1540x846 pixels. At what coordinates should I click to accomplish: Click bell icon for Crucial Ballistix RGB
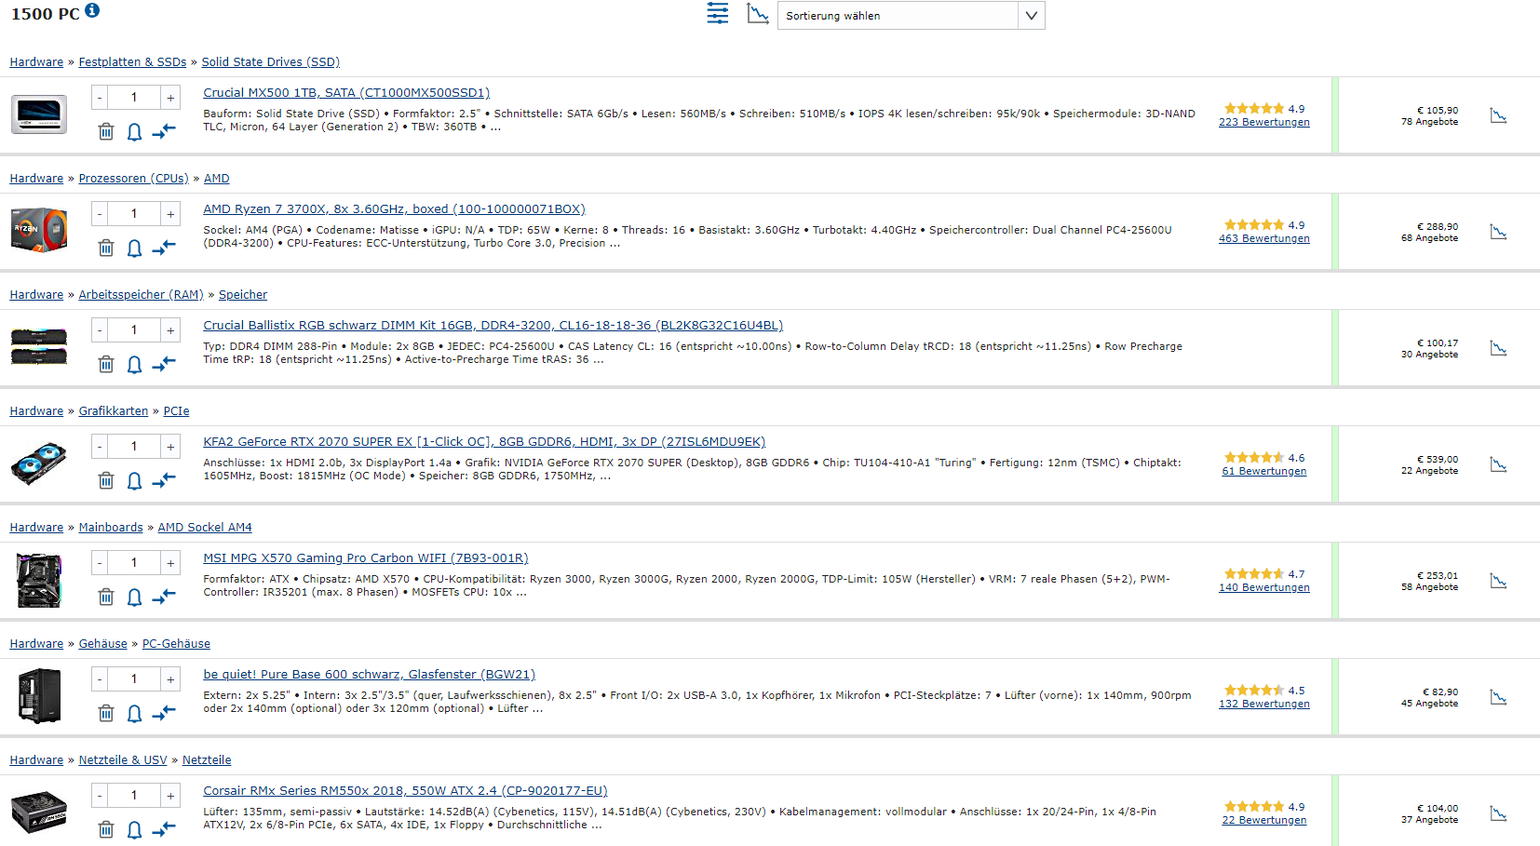pos(134,365)
